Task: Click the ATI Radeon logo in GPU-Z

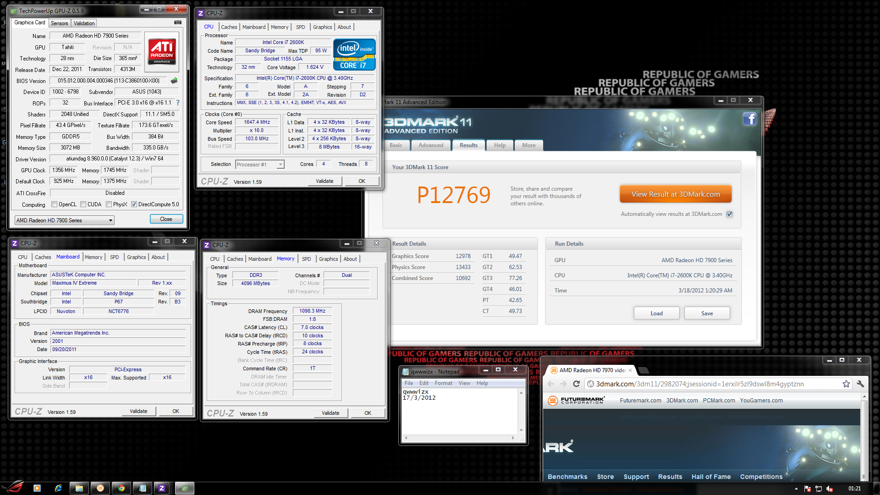Action: click(x=162, y=51)
